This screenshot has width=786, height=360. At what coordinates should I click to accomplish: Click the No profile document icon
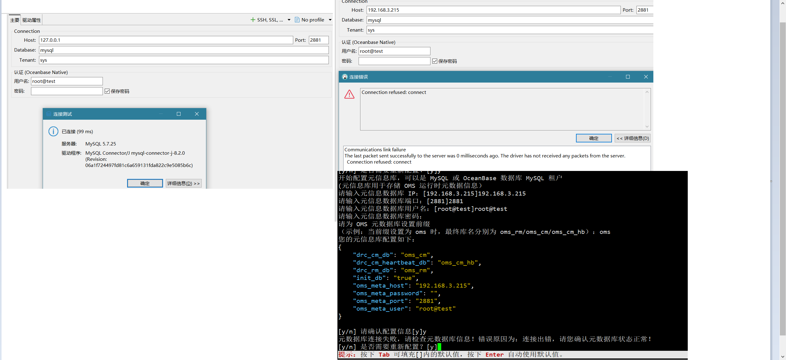point(297,20)
